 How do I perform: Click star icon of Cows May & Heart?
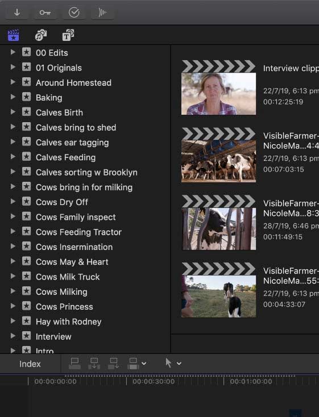[x=26, y=261]
